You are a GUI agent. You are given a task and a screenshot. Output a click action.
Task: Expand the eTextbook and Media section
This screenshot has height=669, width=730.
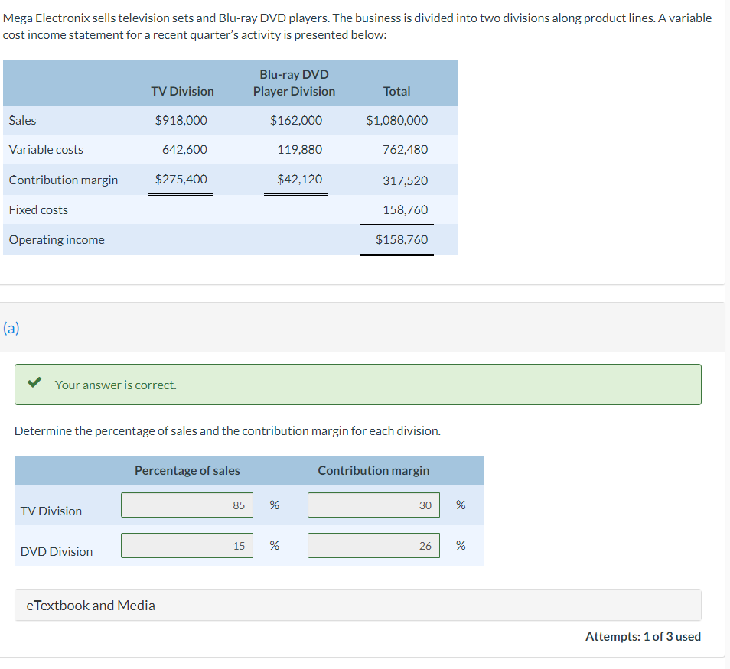point(358,606)
